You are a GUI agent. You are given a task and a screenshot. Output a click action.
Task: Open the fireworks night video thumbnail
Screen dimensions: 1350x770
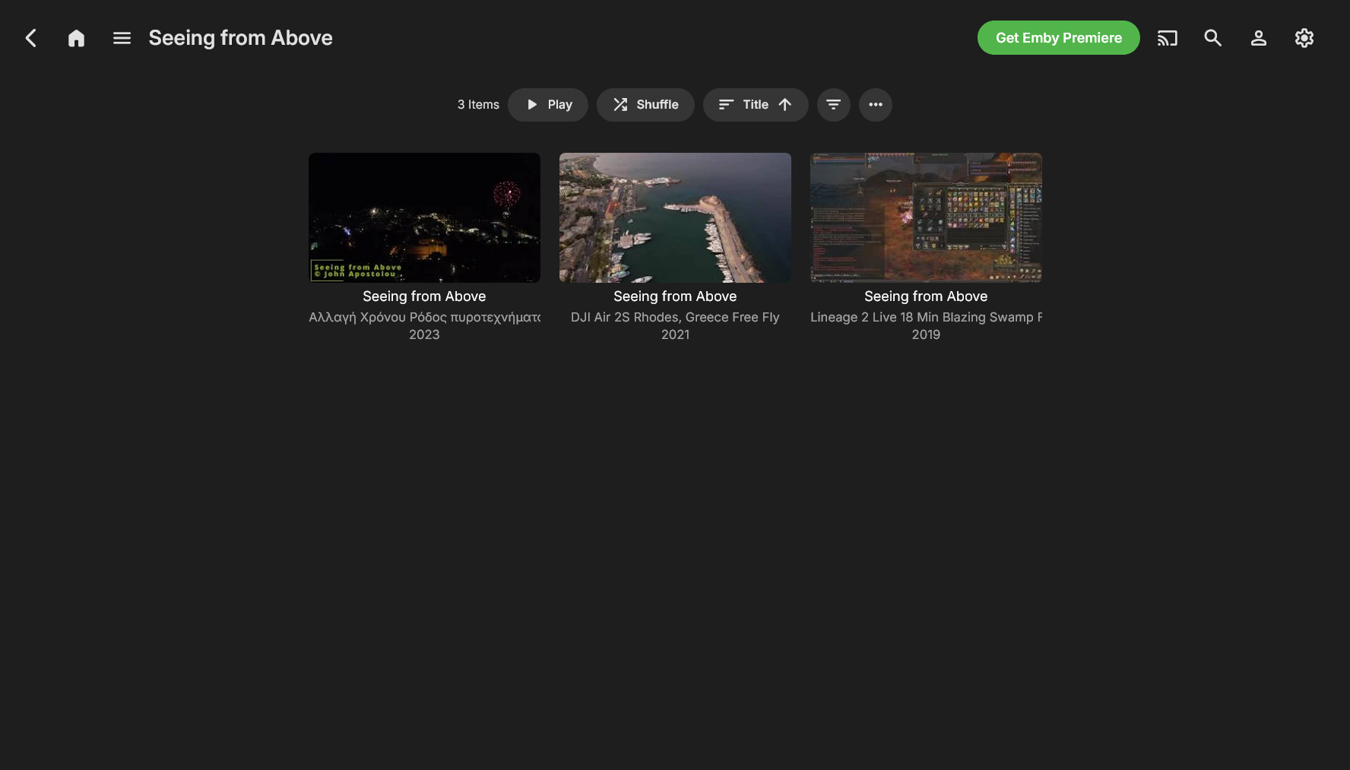424,217
